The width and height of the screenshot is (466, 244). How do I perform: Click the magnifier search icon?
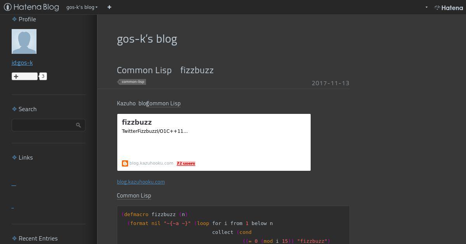point(78,125)
